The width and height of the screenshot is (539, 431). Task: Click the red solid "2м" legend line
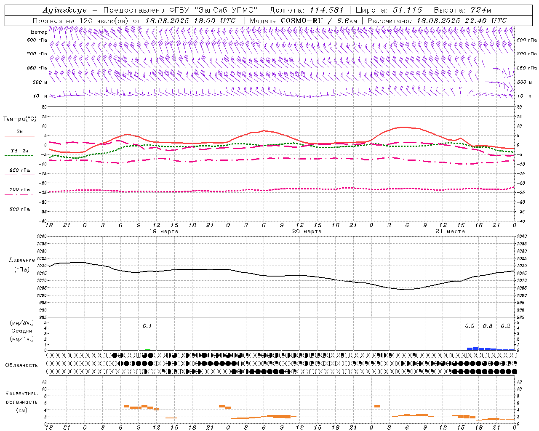tap(19, 136)
